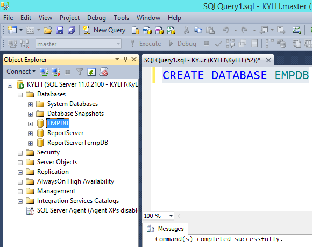Collapse the KYLH server node
This screenshot has width=312, height=247.
tap(10, 86)
